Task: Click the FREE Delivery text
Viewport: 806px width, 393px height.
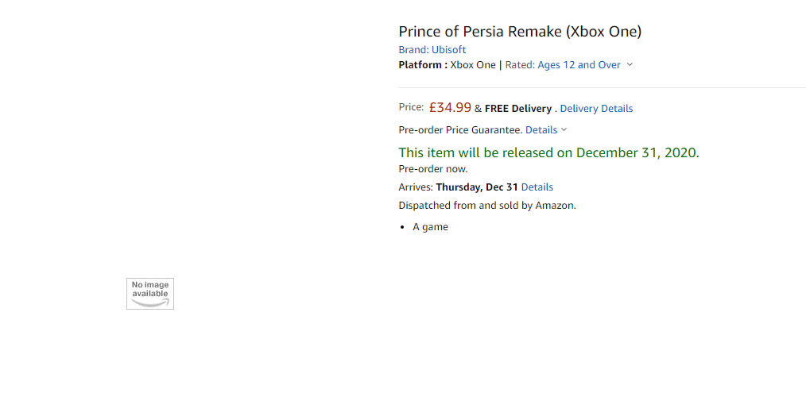Action: point(518,109)
